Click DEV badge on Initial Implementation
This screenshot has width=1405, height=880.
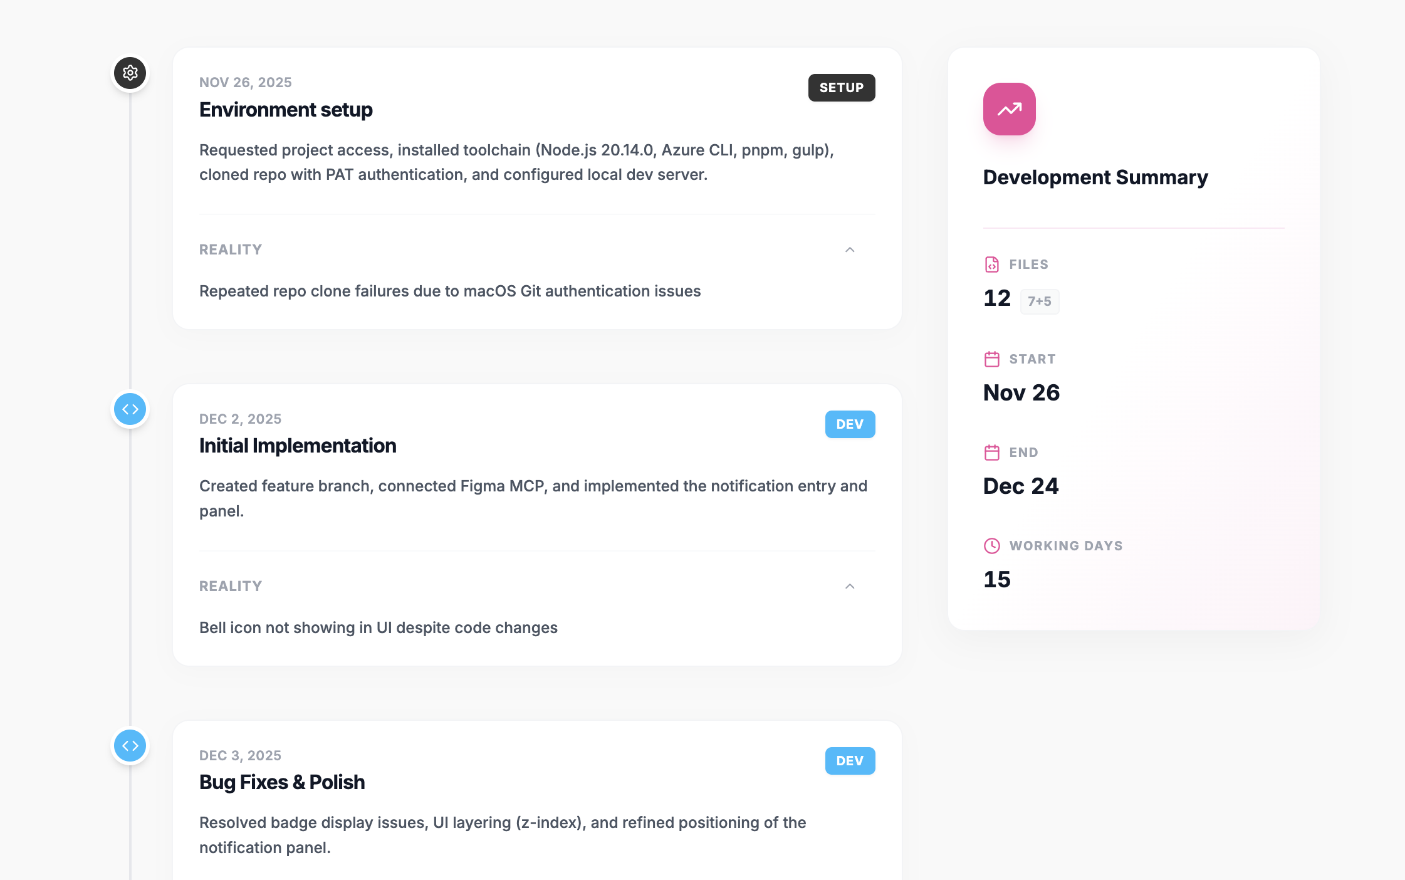(x=850, y=424)
